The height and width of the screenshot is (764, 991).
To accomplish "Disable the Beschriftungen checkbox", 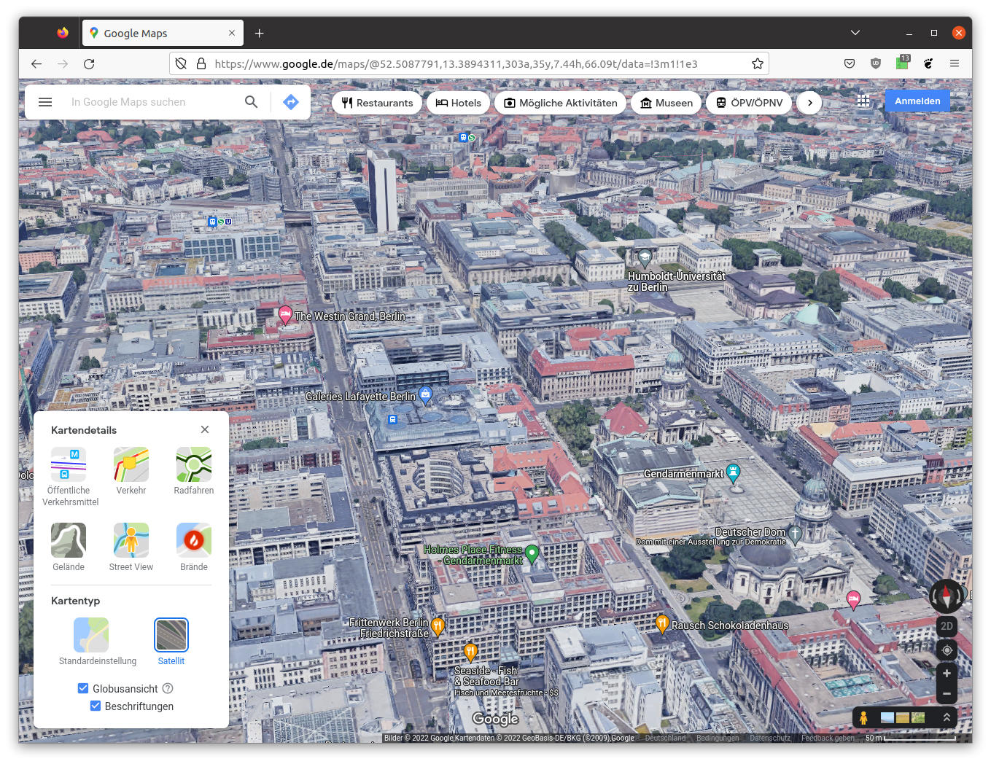I will tap(96, 706).
